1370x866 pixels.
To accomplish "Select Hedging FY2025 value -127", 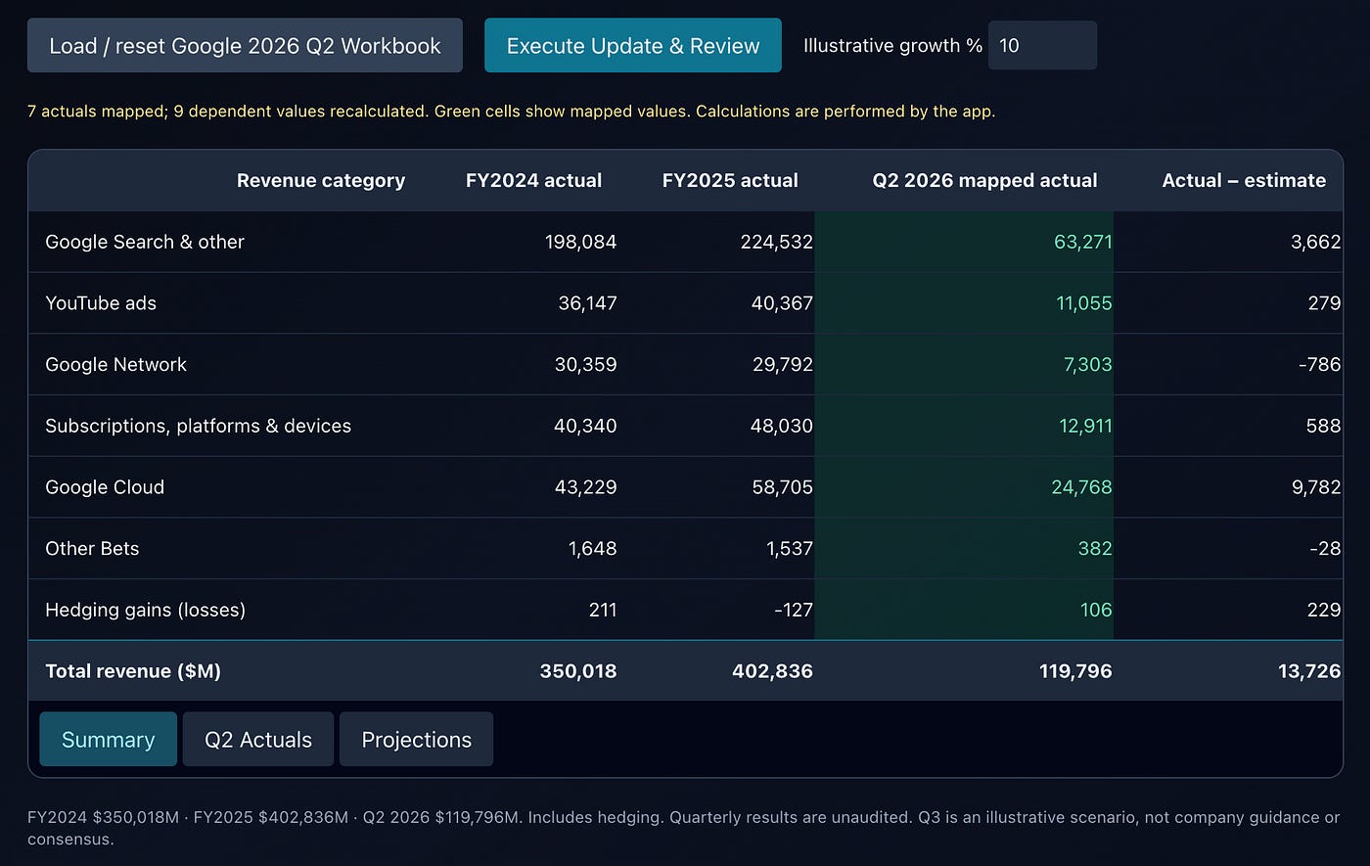I will [x=793, y=610].
